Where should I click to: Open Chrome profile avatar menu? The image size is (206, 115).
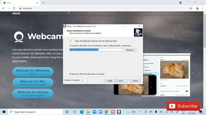tap(197, 8)
